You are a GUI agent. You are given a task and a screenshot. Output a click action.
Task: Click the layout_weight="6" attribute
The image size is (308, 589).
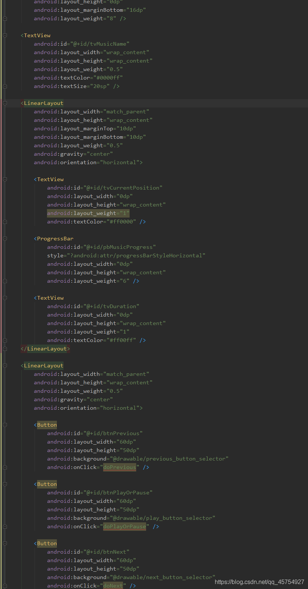(x=88, y=281)
